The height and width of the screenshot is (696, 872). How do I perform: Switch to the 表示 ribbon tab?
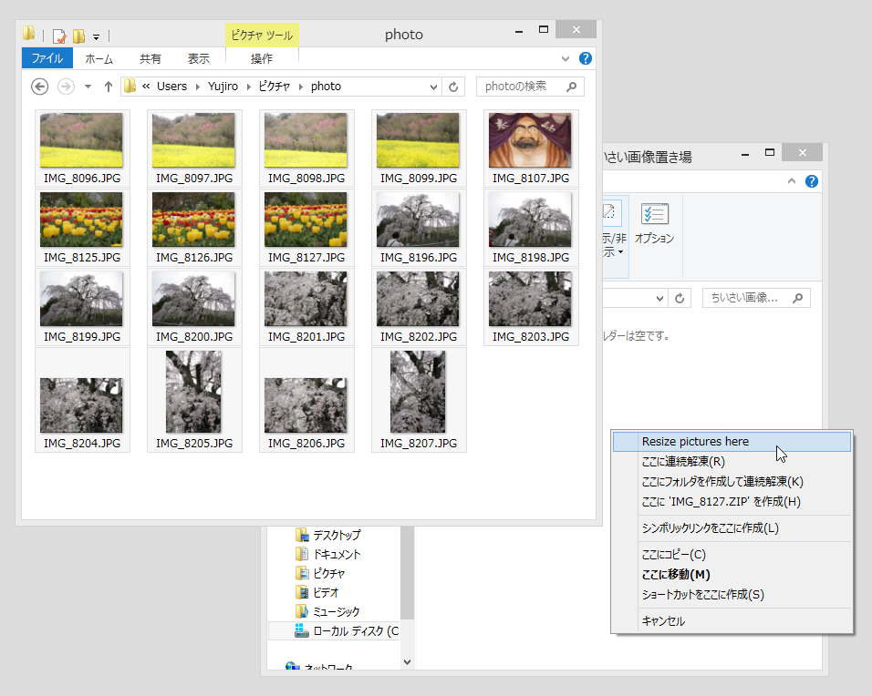coord(199,58)
